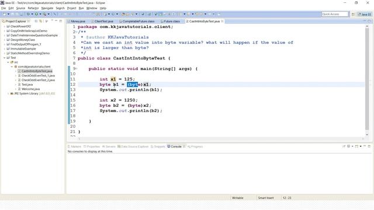Minimize the editor area
This screenshot has height=210, width=374.
click(x=365, y=21)
